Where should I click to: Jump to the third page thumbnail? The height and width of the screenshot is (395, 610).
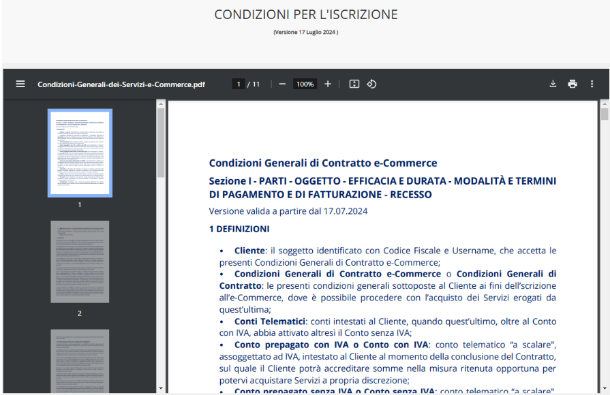(x=80, y=361)
